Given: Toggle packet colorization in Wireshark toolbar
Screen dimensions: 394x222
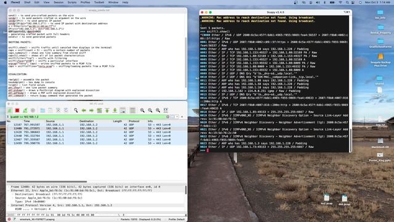Looking at the screenshot, I should (132, 110).
